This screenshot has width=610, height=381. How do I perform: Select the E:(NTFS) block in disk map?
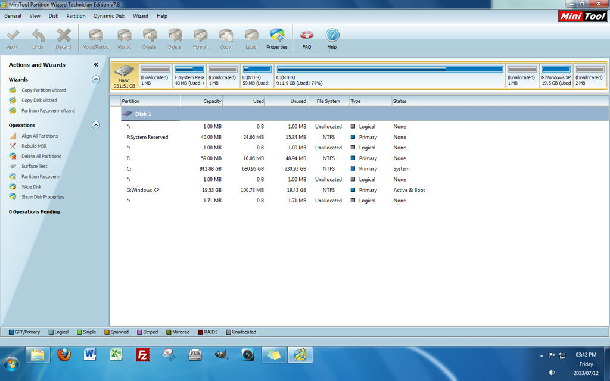257,76
